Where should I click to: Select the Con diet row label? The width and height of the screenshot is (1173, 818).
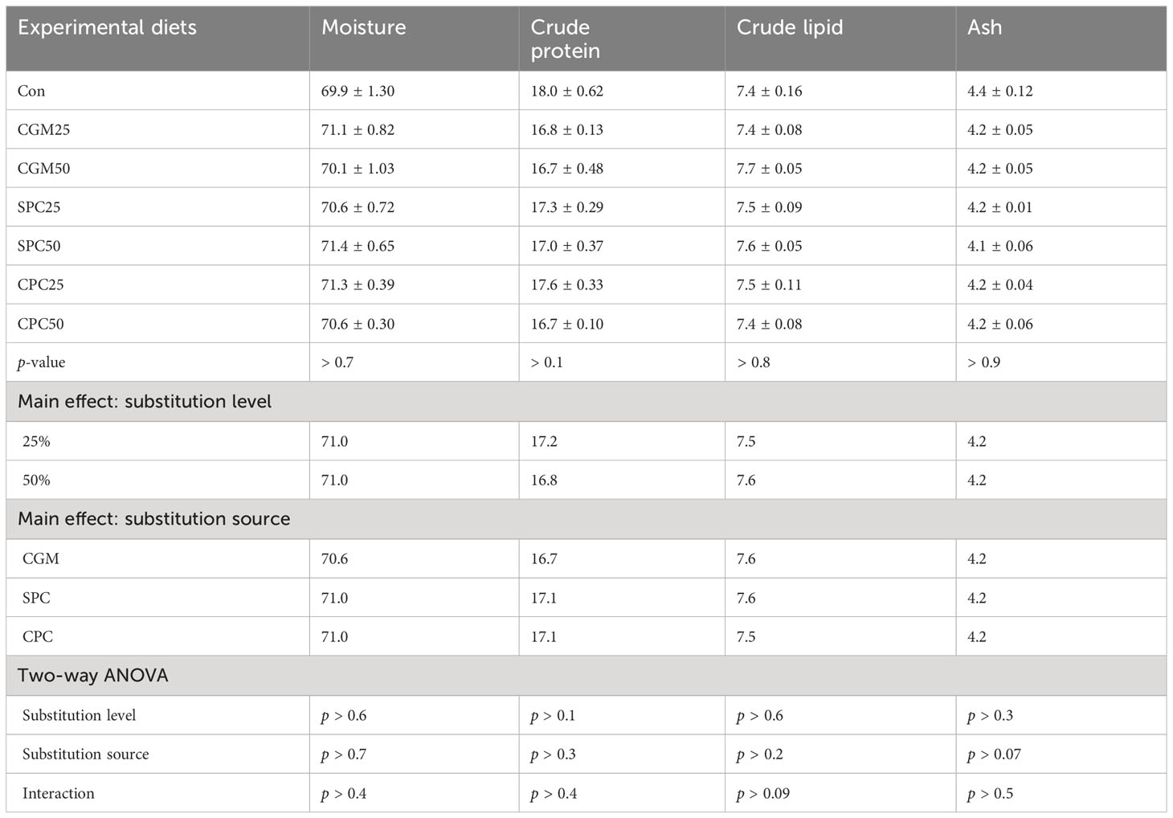tap(31, 91)
